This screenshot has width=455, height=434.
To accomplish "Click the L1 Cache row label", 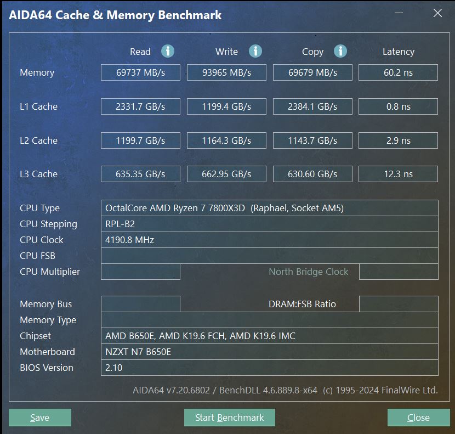I will (38, 106).
